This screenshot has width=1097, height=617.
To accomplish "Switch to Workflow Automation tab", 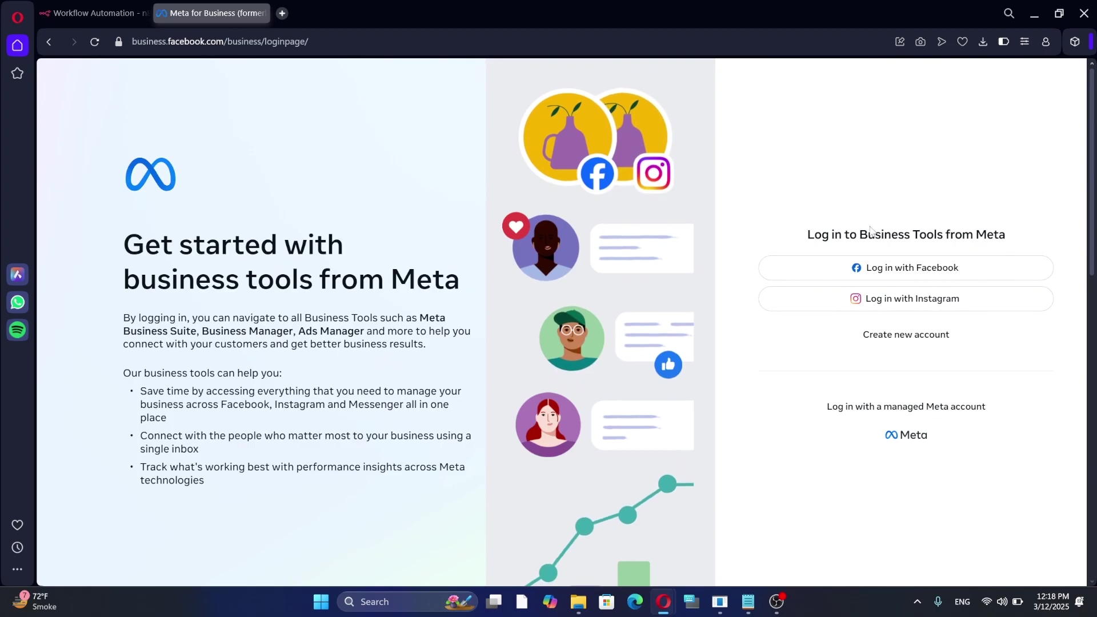I will point(94,13).
